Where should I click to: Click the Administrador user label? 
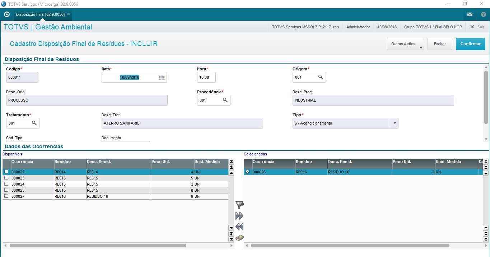click(x=358, y=27)
